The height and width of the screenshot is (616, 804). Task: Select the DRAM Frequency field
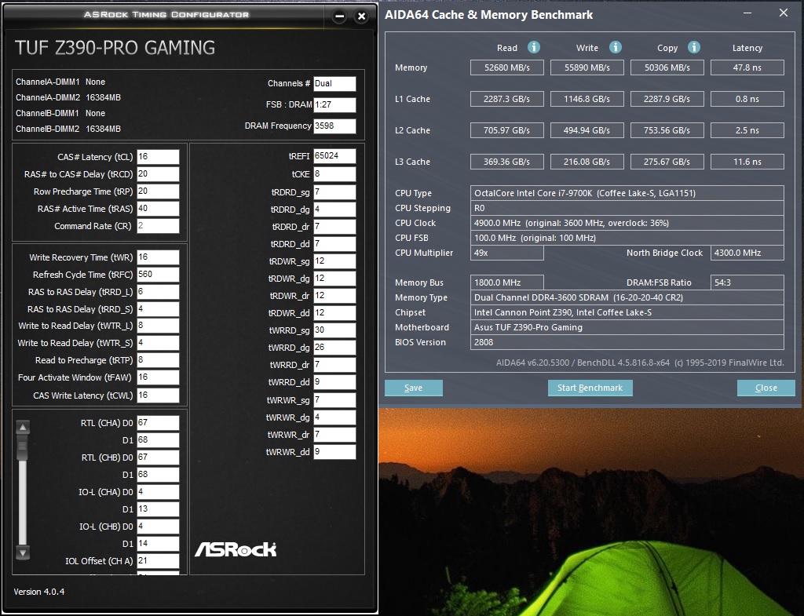click(x=334, y=126)
